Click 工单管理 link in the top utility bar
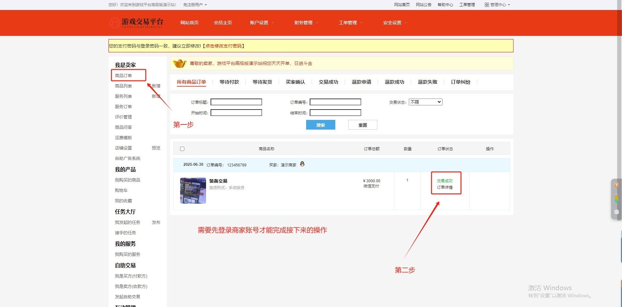Image resolution: width=622 pixels, height=307 pixels. point(467,5)
